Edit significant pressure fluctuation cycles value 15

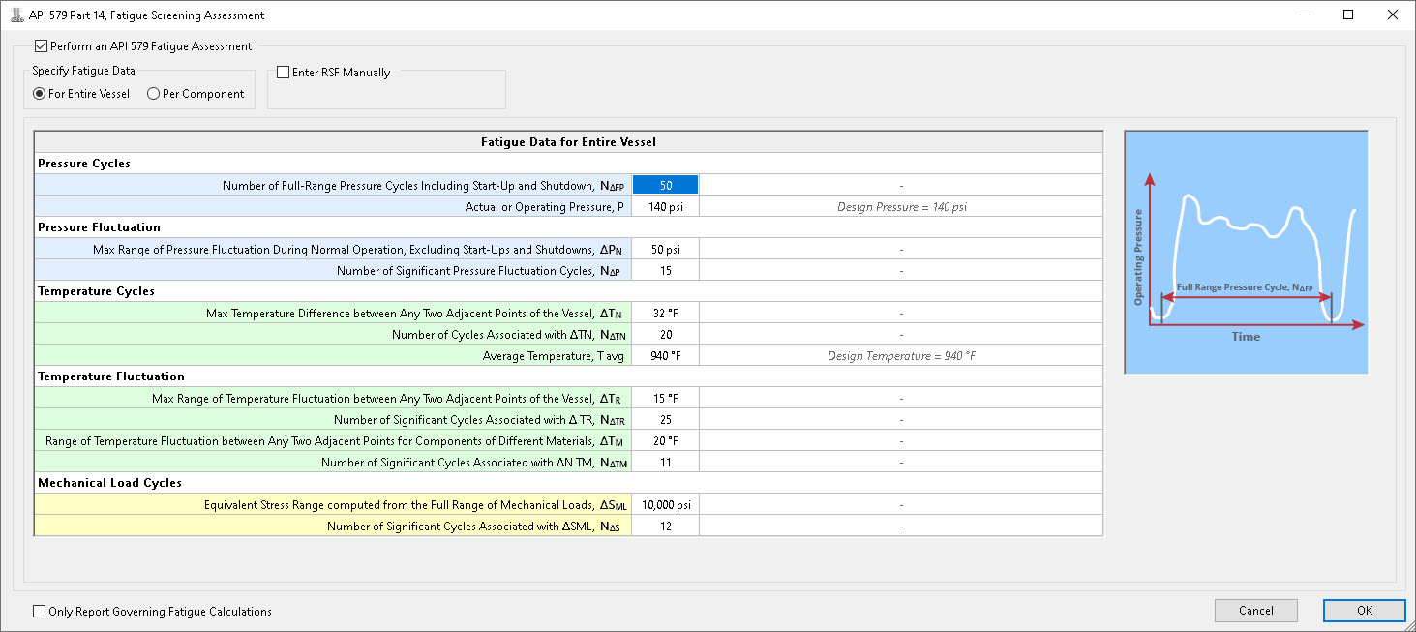click(665, 270)
